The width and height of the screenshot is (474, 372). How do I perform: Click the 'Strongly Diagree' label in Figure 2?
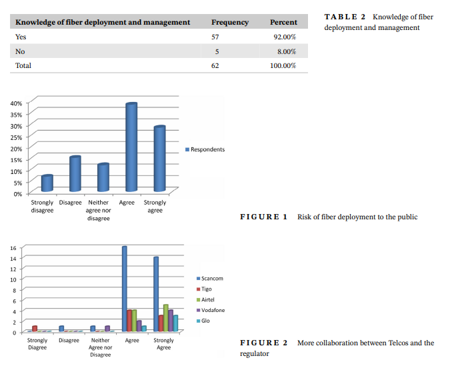tap(37, 344)
